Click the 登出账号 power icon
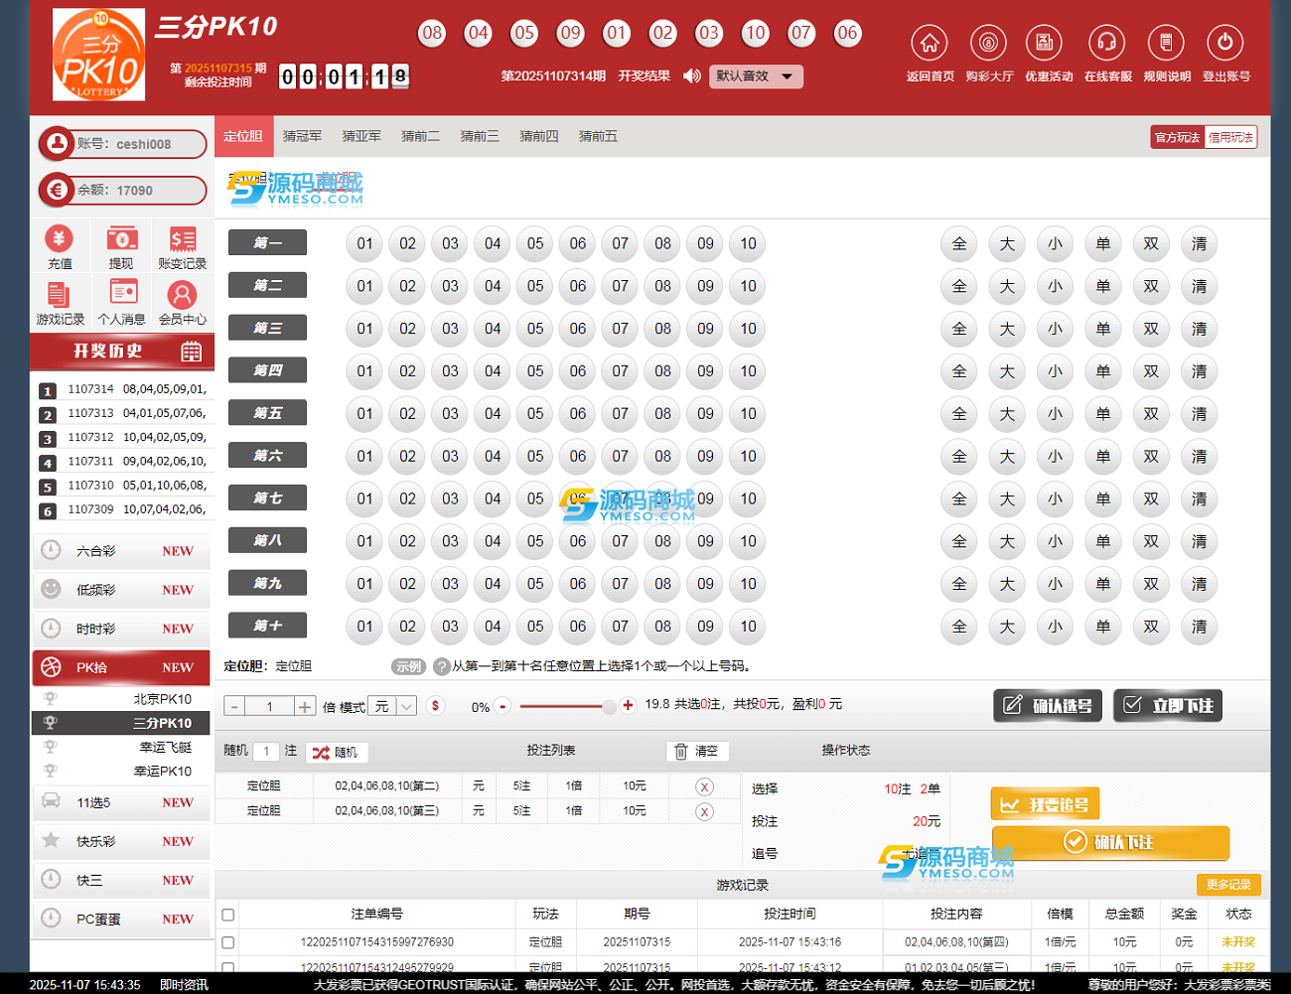Screen dimensions: 1291x994 [1224, 44]
